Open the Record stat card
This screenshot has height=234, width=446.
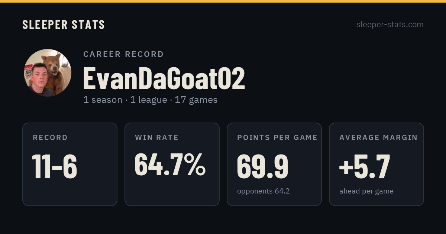[x=70, y=164]
